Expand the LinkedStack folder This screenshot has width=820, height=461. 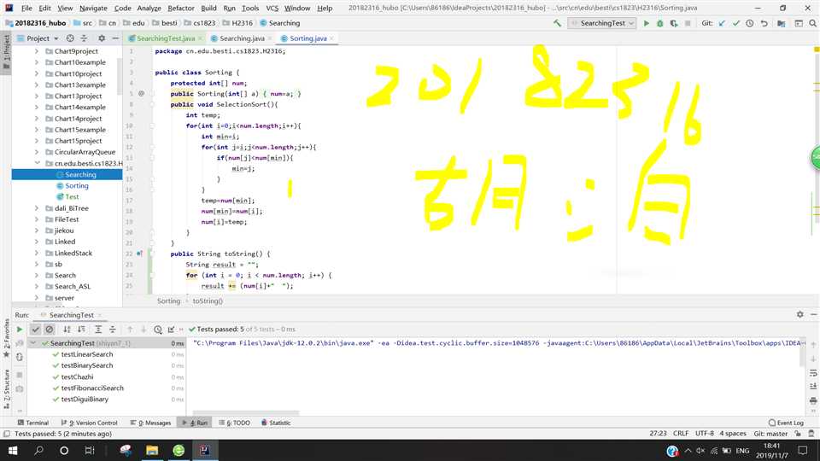click(x=37, y=253)
